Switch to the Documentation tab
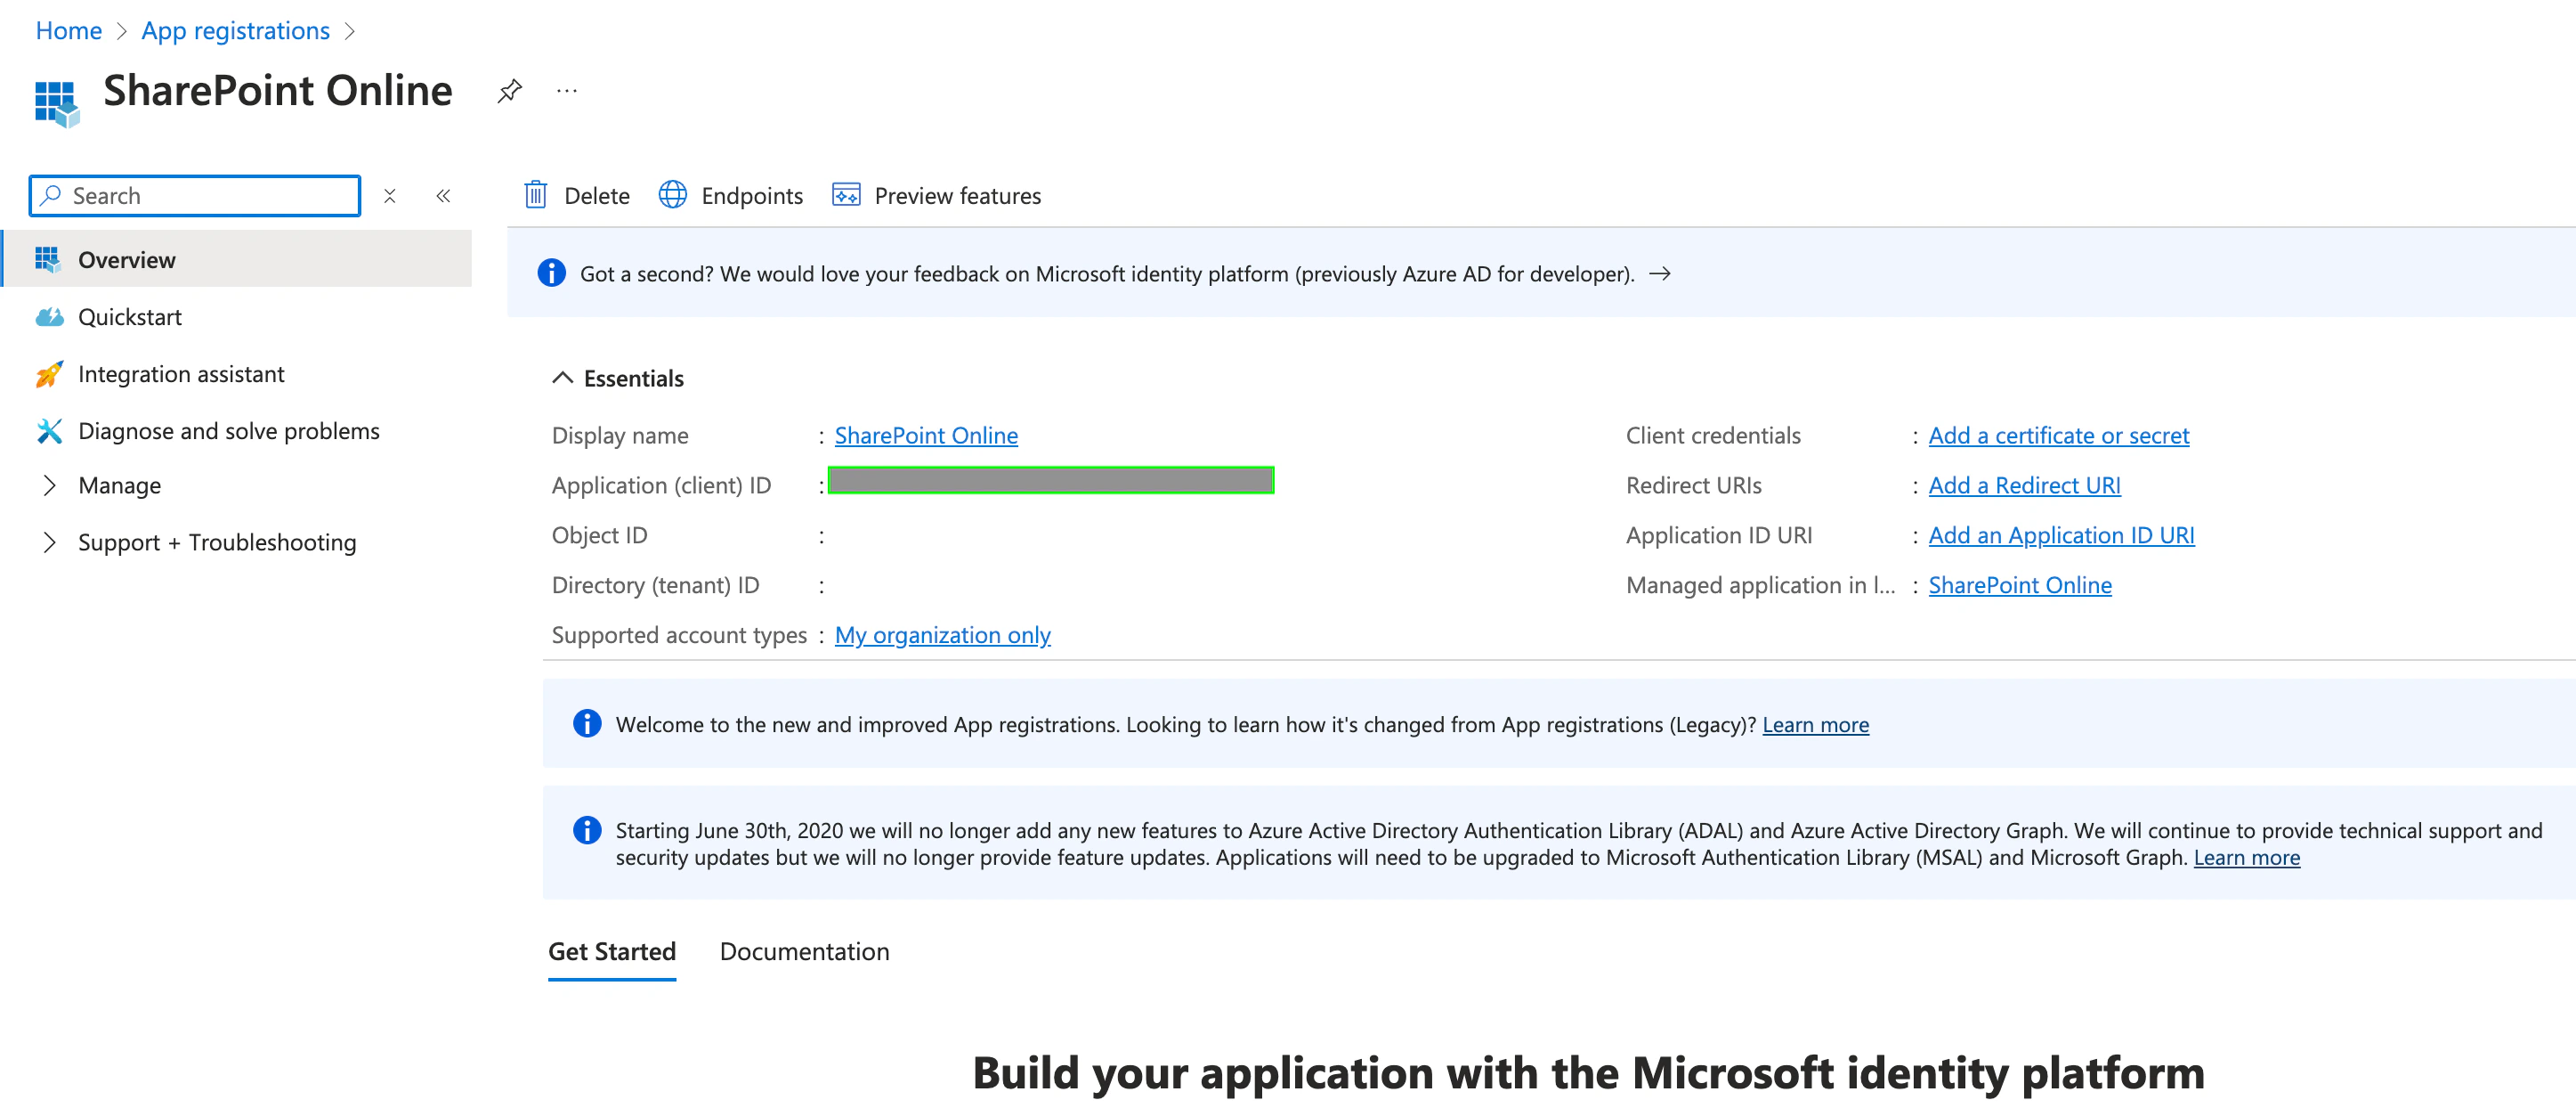Screen dimensions: 2576x1108 [x=804, y=951]
